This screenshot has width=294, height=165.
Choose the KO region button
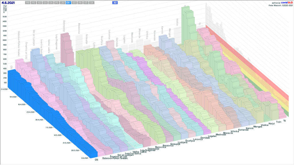tap(39, 3)
